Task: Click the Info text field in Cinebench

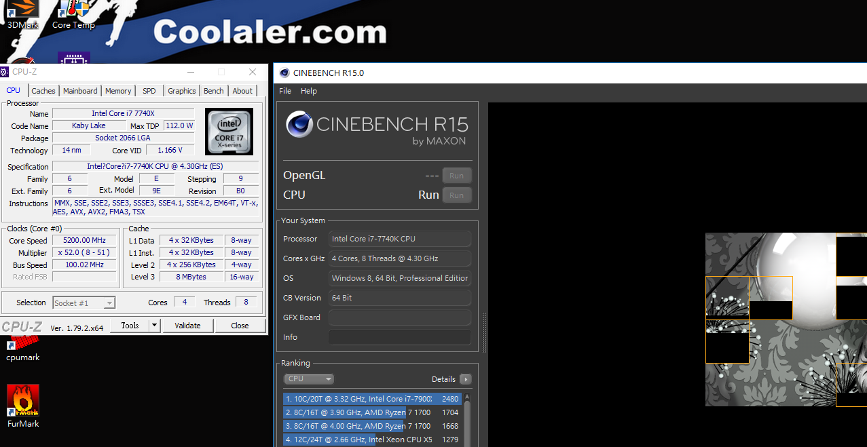Action: point(400,337)
